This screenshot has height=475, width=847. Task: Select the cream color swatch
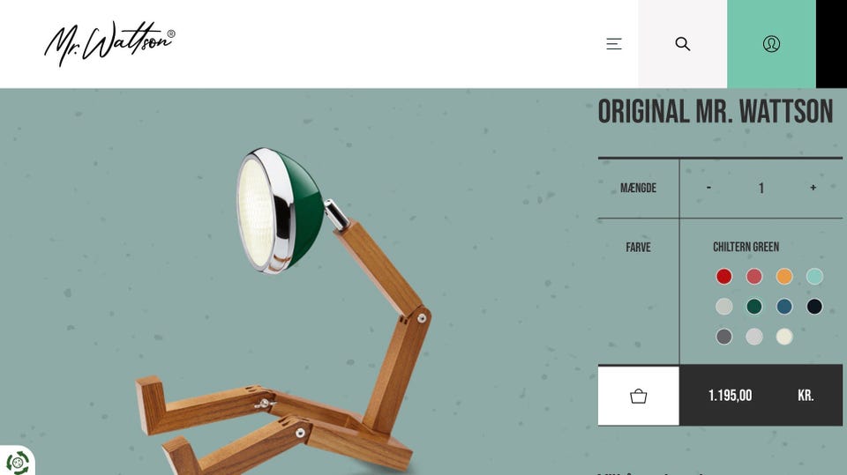(x=784, y=337)
